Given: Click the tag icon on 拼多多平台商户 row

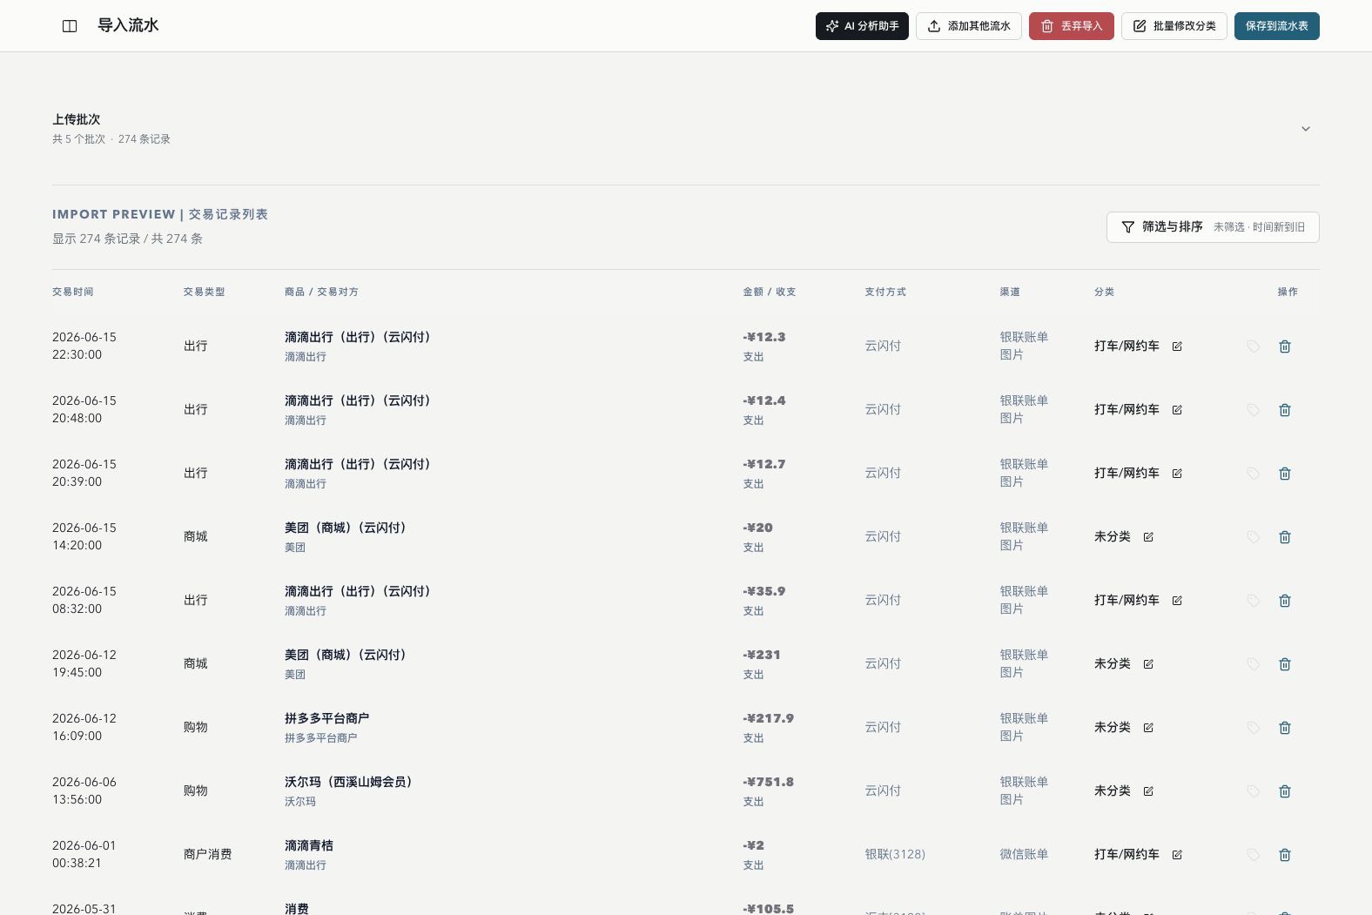Looking at the screenshot, I should pos(1253,728).
